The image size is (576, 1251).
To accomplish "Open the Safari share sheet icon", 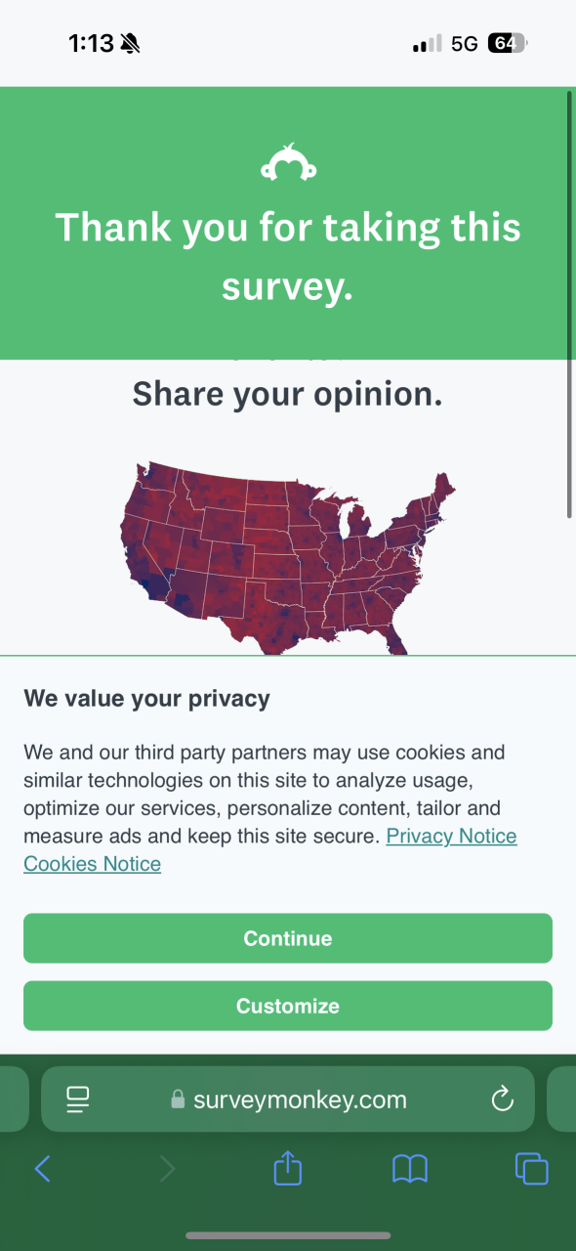I will tap(288, 1167).
